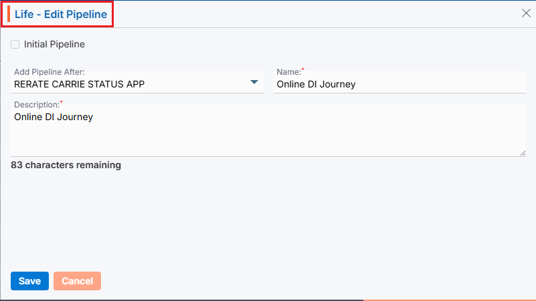The image size is (536, 301).
Task: Click the Name field label
Action: tap(288, 71)
